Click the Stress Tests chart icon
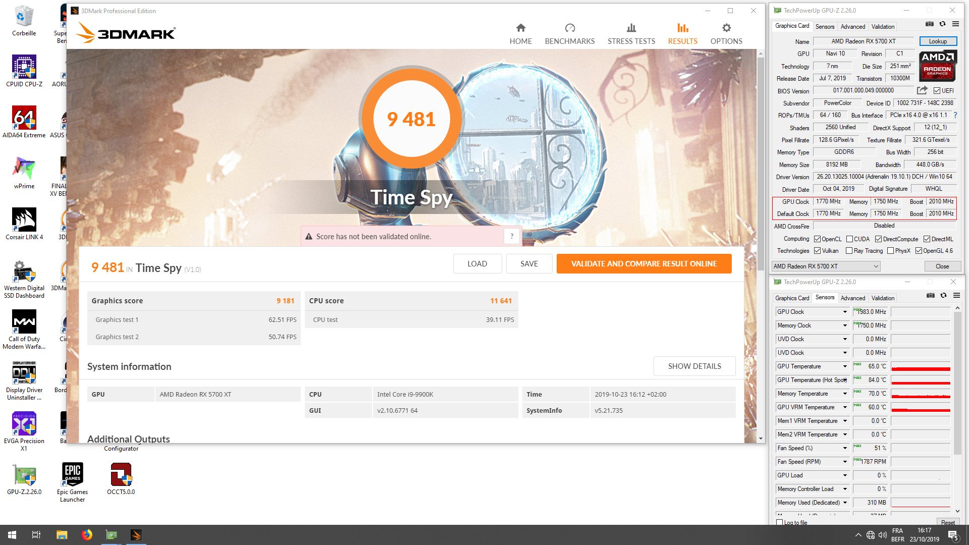Image resolution: width=969 pixels, height=545 pixels. (x=631, y=28)
